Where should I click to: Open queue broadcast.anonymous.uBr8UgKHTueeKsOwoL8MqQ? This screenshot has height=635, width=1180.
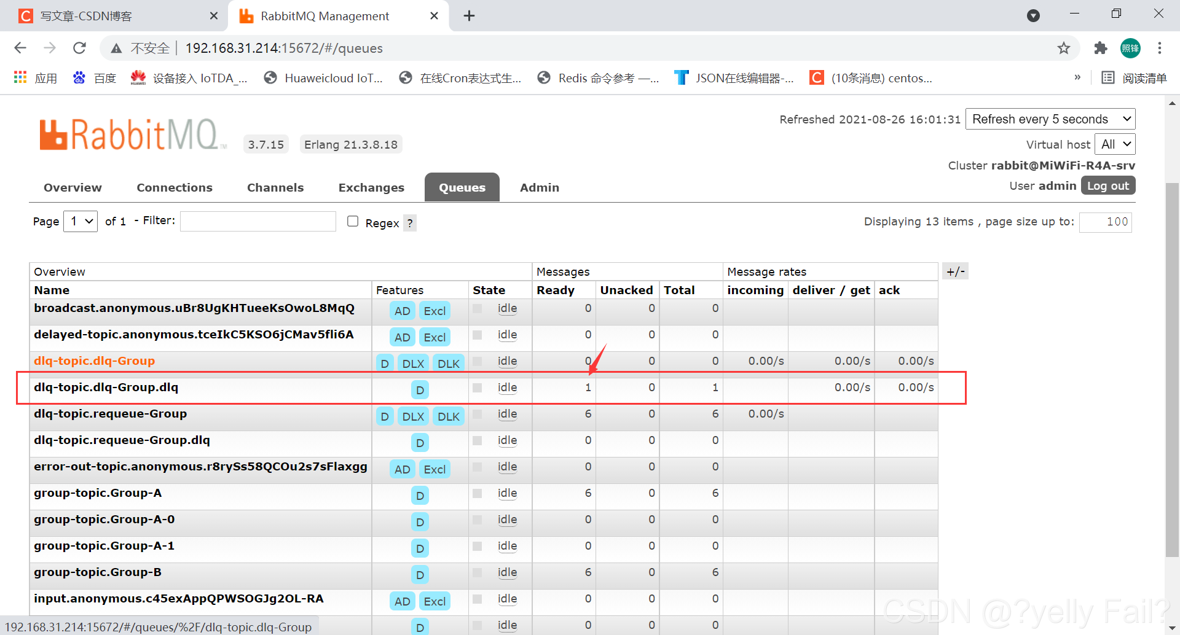pos(194,308)
